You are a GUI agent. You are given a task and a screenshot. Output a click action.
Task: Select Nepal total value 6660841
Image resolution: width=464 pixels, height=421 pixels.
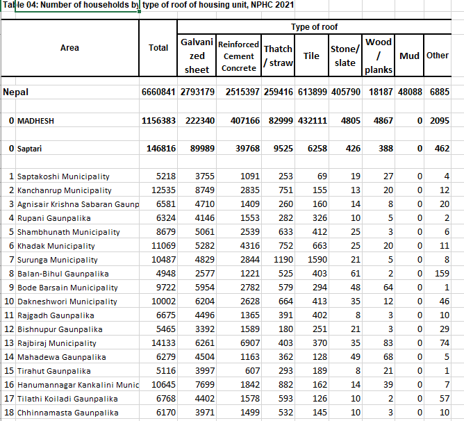(158, 92)
